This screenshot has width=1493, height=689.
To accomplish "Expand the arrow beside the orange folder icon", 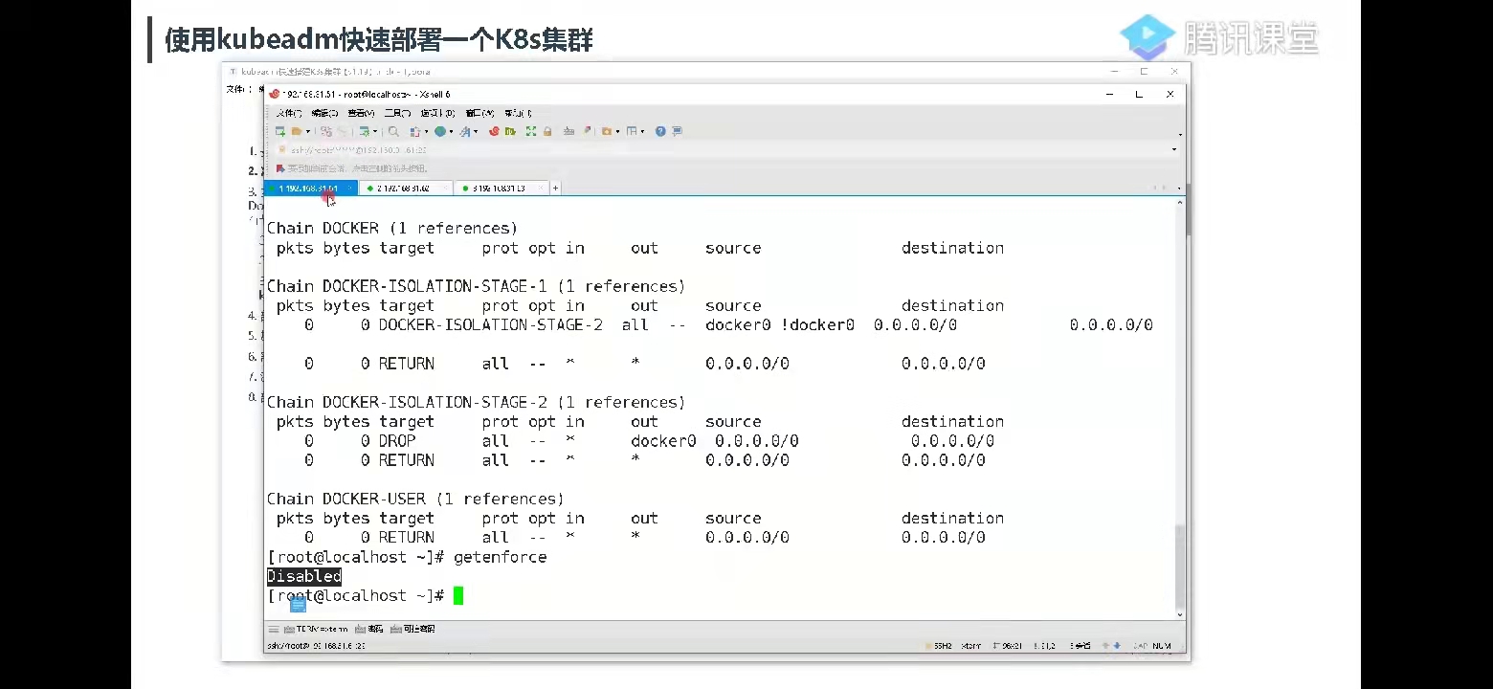I will tap(617, 131).
